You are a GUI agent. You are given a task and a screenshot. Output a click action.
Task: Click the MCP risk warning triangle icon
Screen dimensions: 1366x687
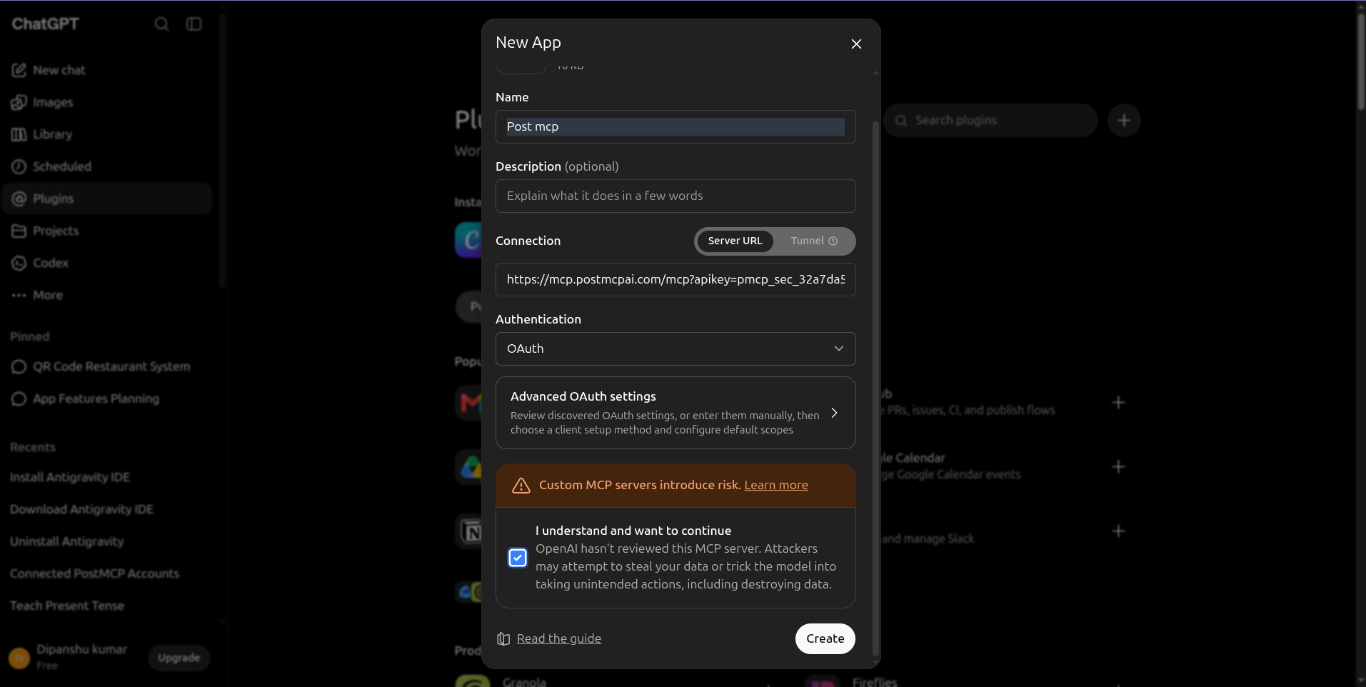click(x=521, y=486)
